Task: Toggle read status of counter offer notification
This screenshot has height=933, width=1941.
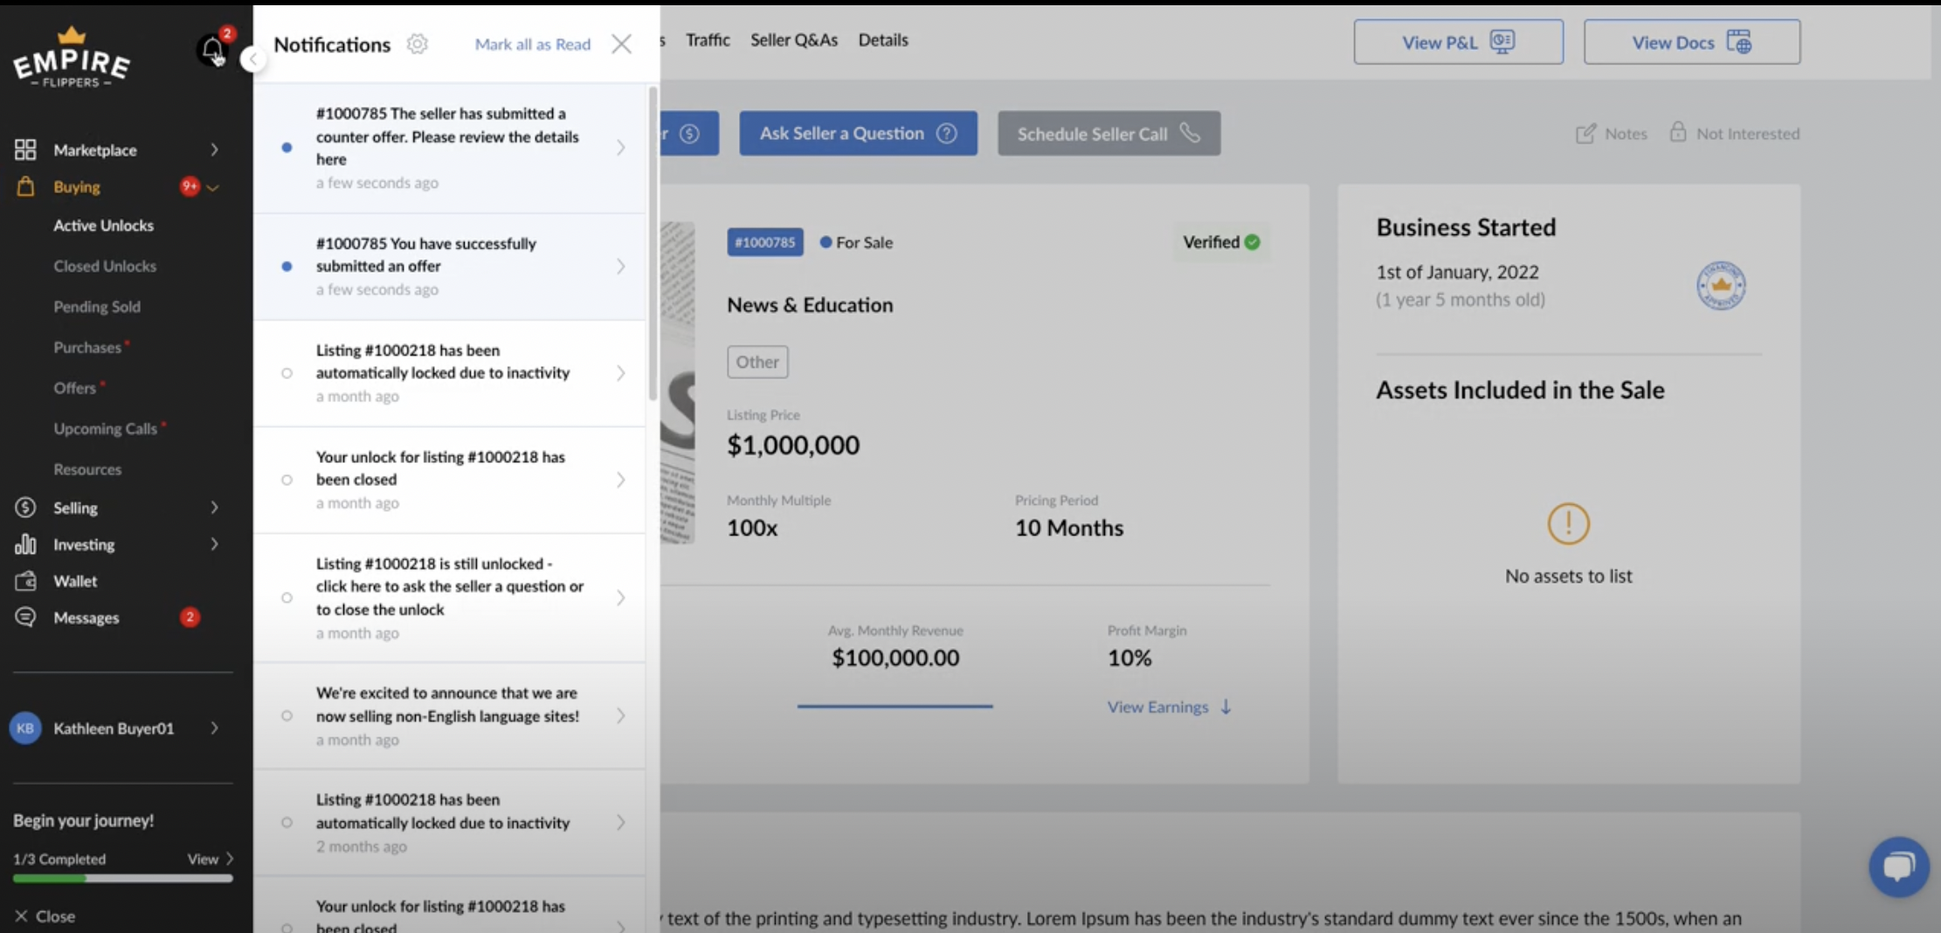Action: click(287, 148)
